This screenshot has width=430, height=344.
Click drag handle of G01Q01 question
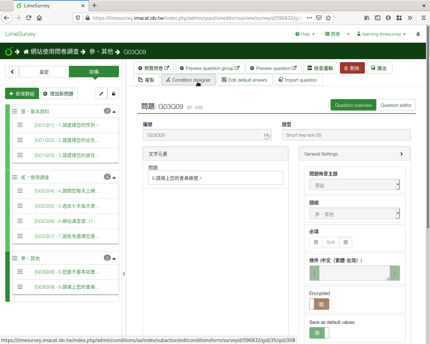pos(20,125)
